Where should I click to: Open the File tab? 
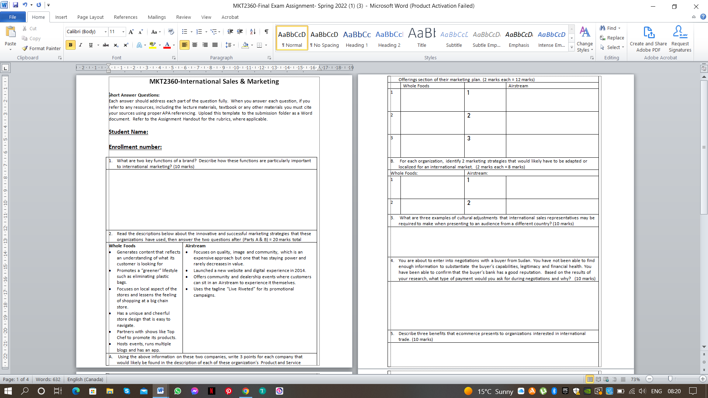point(13,17)
